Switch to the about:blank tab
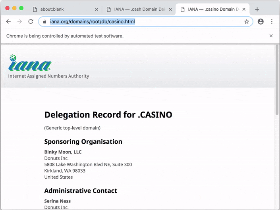The height and width of the screenshot is (210, 280). 60,9
